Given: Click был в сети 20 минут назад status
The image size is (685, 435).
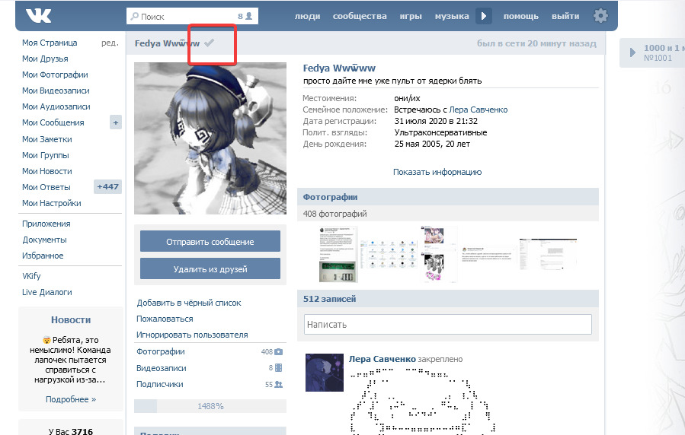Looking at the screenshot, I should [x=536, y=43].
